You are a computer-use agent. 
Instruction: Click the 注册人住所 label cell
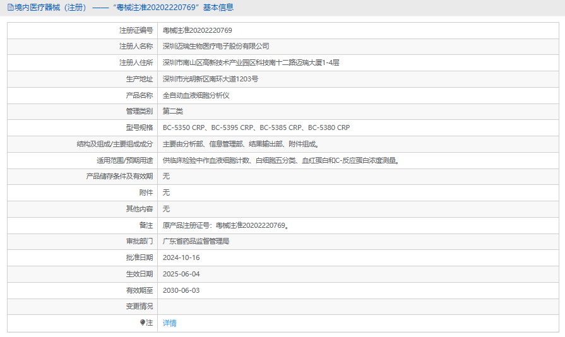coord(83,62)
